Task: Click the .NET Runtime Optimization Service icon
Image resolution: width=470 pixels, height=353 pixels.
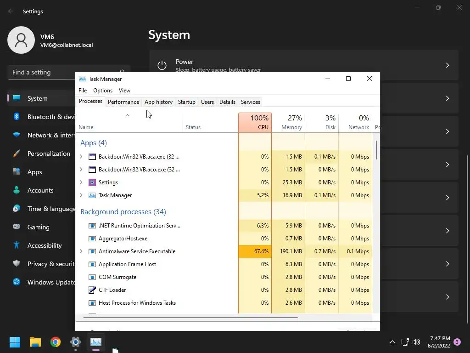Action: point(92,226)
